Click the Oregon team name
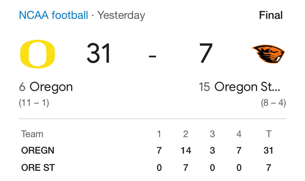 (51, 87)
